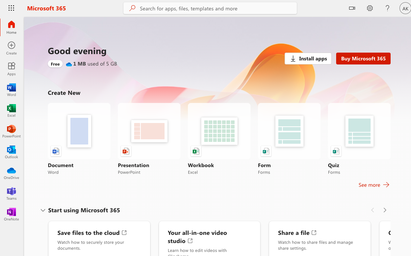Open the Help question mark icon

click(387, 8)
